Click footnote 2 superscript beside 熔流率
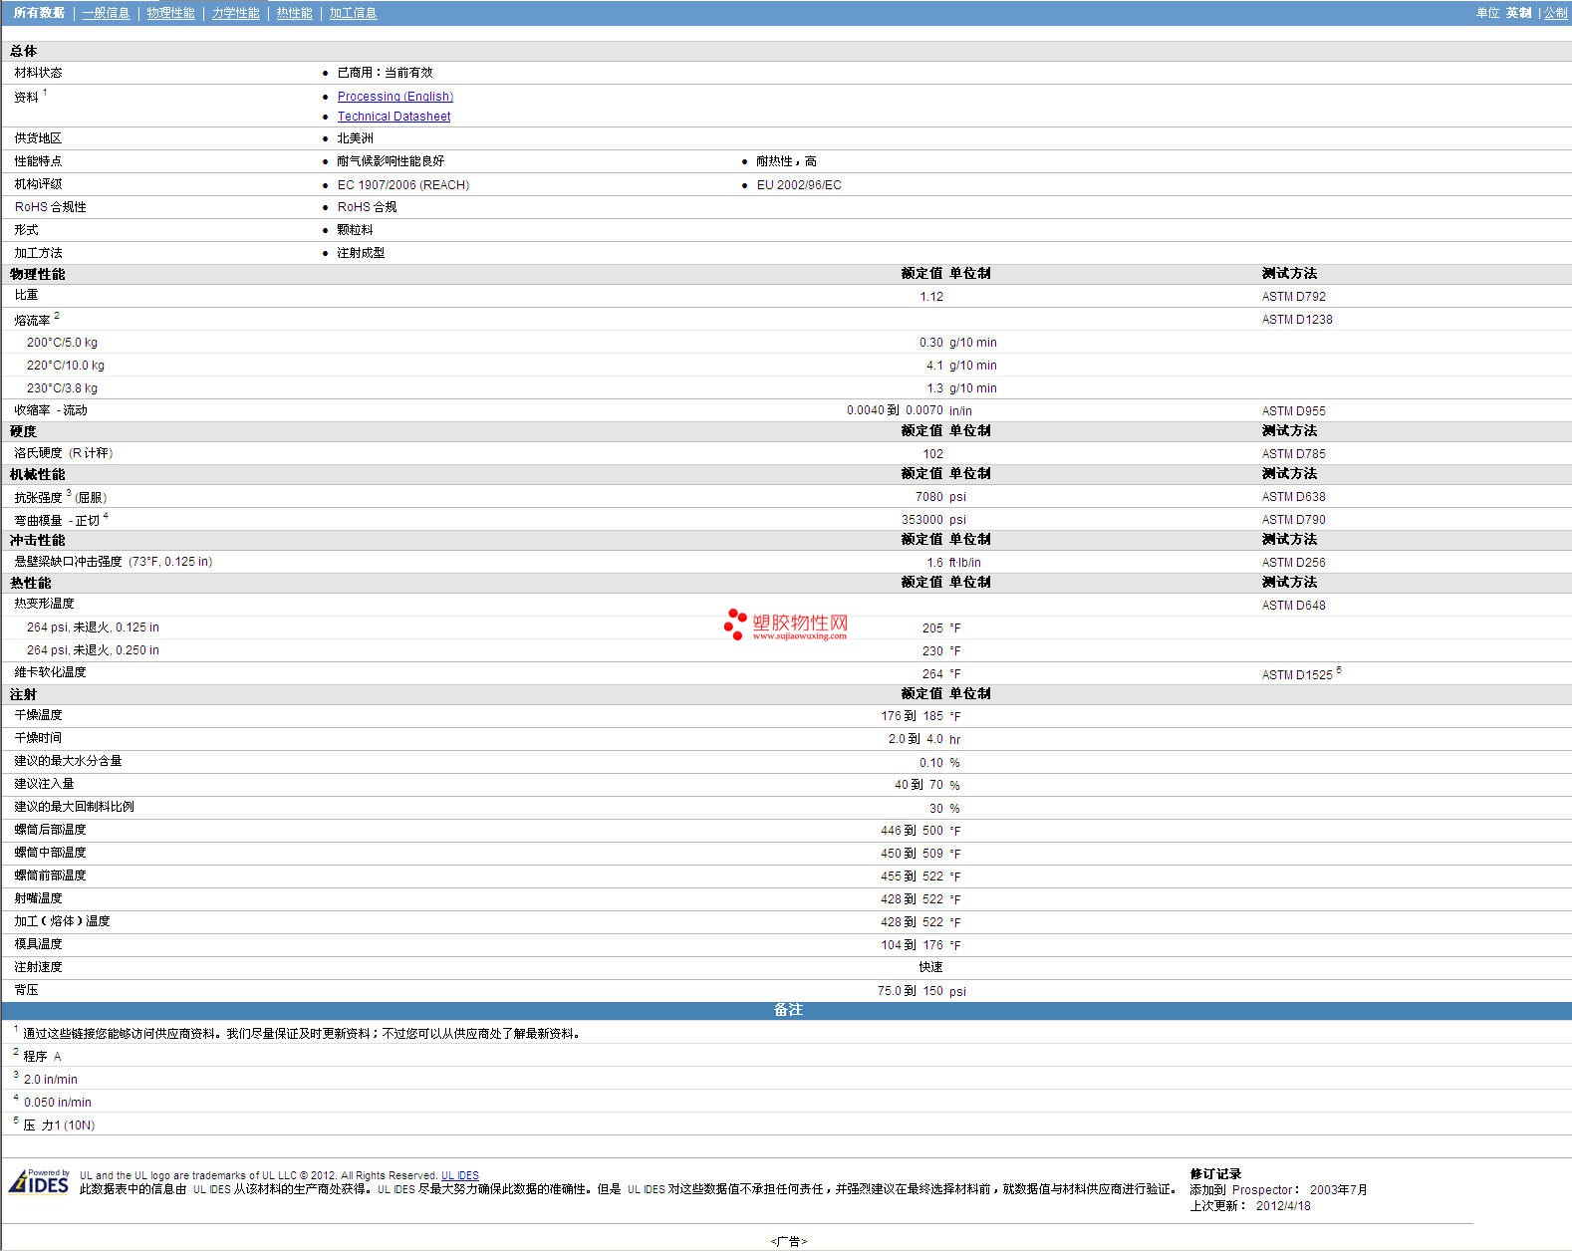The width and height of the screenshot is (1572, 1251). (57, 316)
